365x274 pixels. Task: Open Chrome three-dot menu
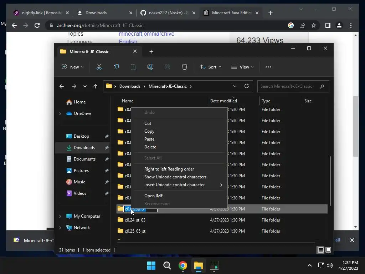pyautogui.click(x=351, y=25)
